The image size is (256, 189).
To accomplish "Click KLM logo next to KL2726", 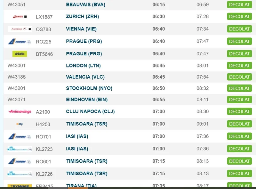I will click(20, 174).
